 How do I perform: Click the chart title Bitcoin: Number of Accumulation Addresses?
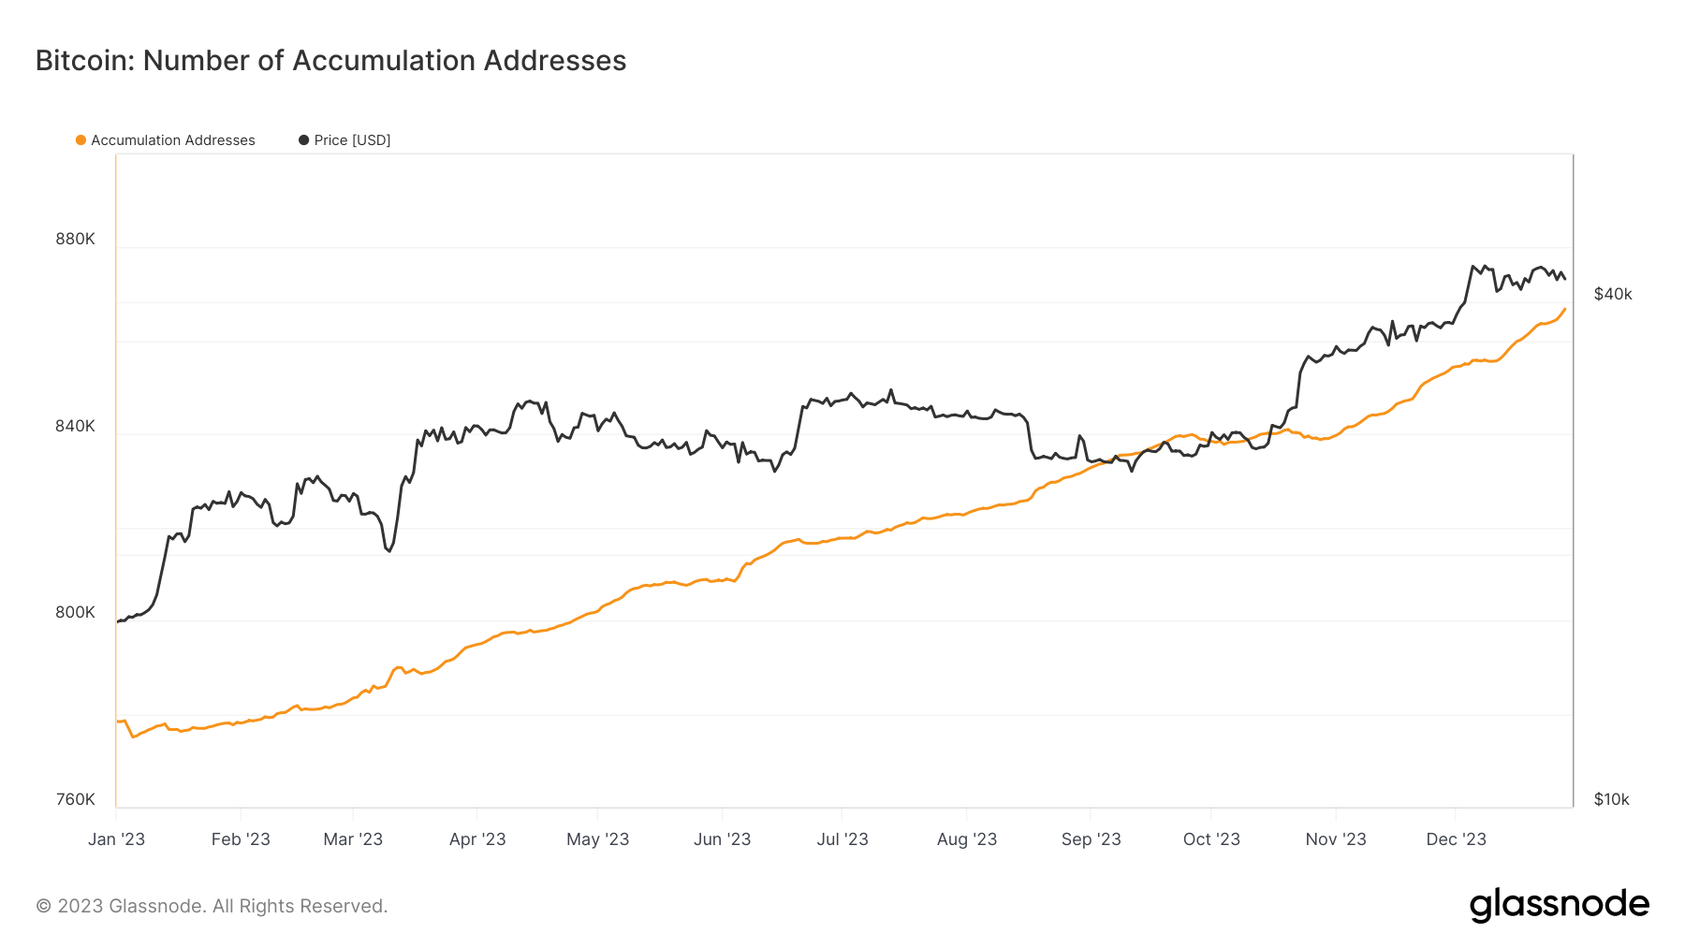coord(330,60)
